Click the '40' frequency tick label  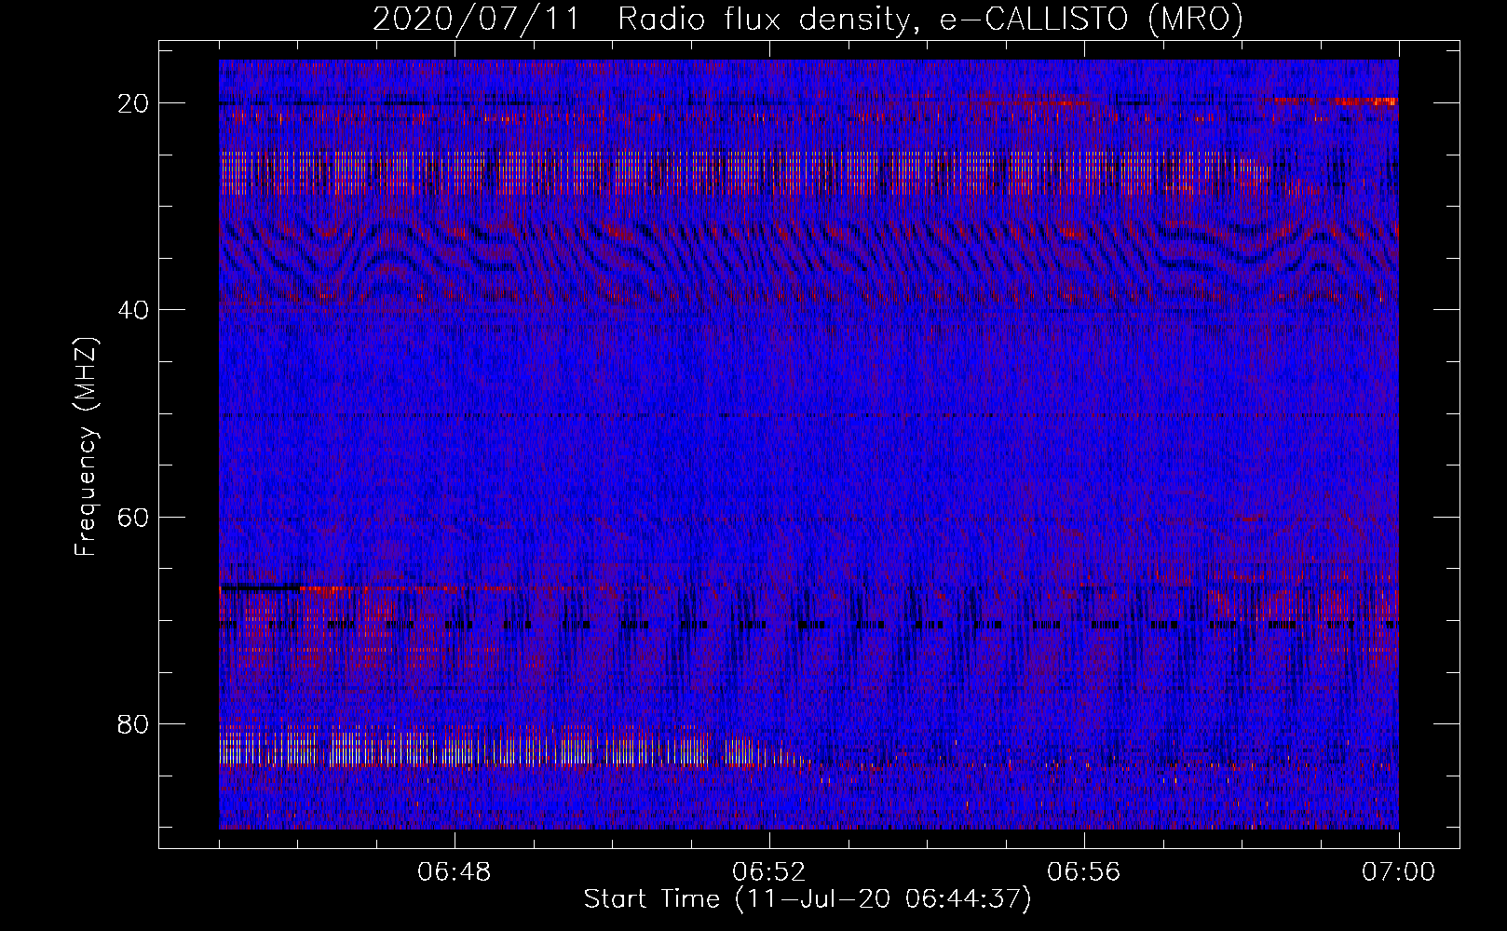click(134, 310)
